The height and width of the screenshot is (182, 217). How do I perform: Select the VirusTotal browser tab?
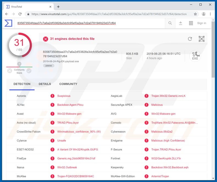pos(29,7)
